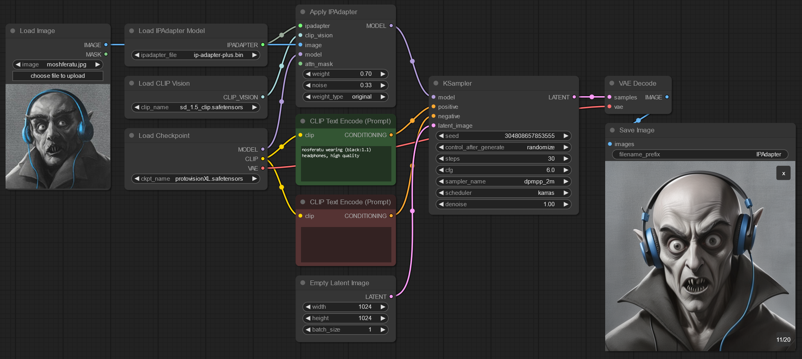Click Empty Latent Image LATENT output socket
The height and width of the screenshot is (359, 802).
391,297
